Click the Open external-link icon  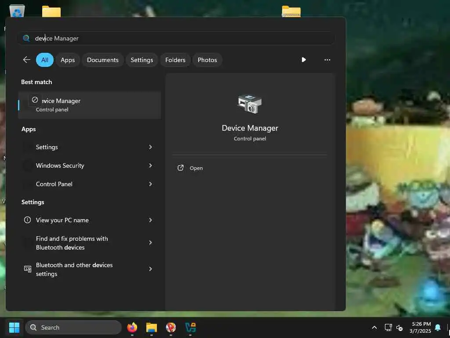click(x=181, y=168)
